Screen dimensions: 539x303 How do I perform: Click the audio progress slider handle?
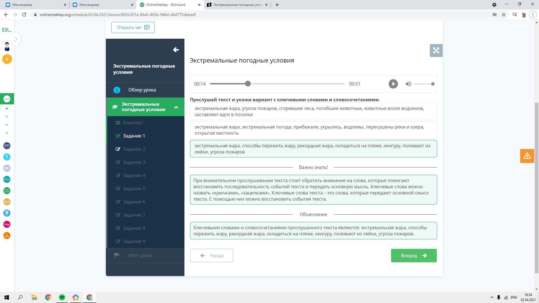248,84
